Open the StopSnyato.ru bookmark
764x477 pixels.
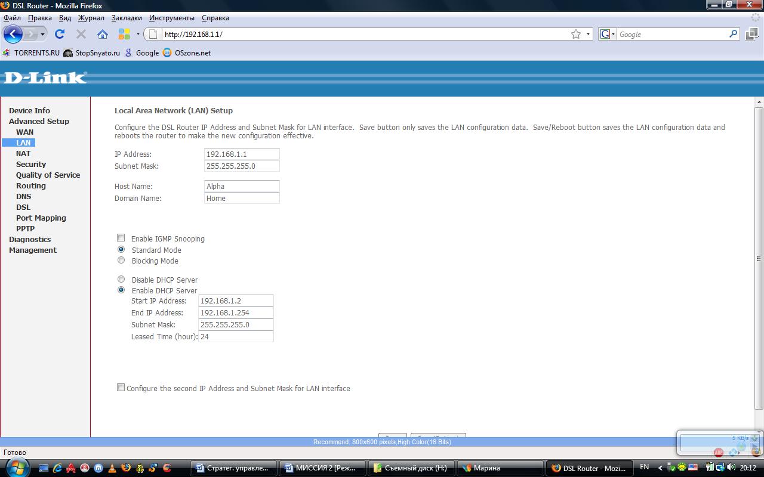[x=92, y=52]
